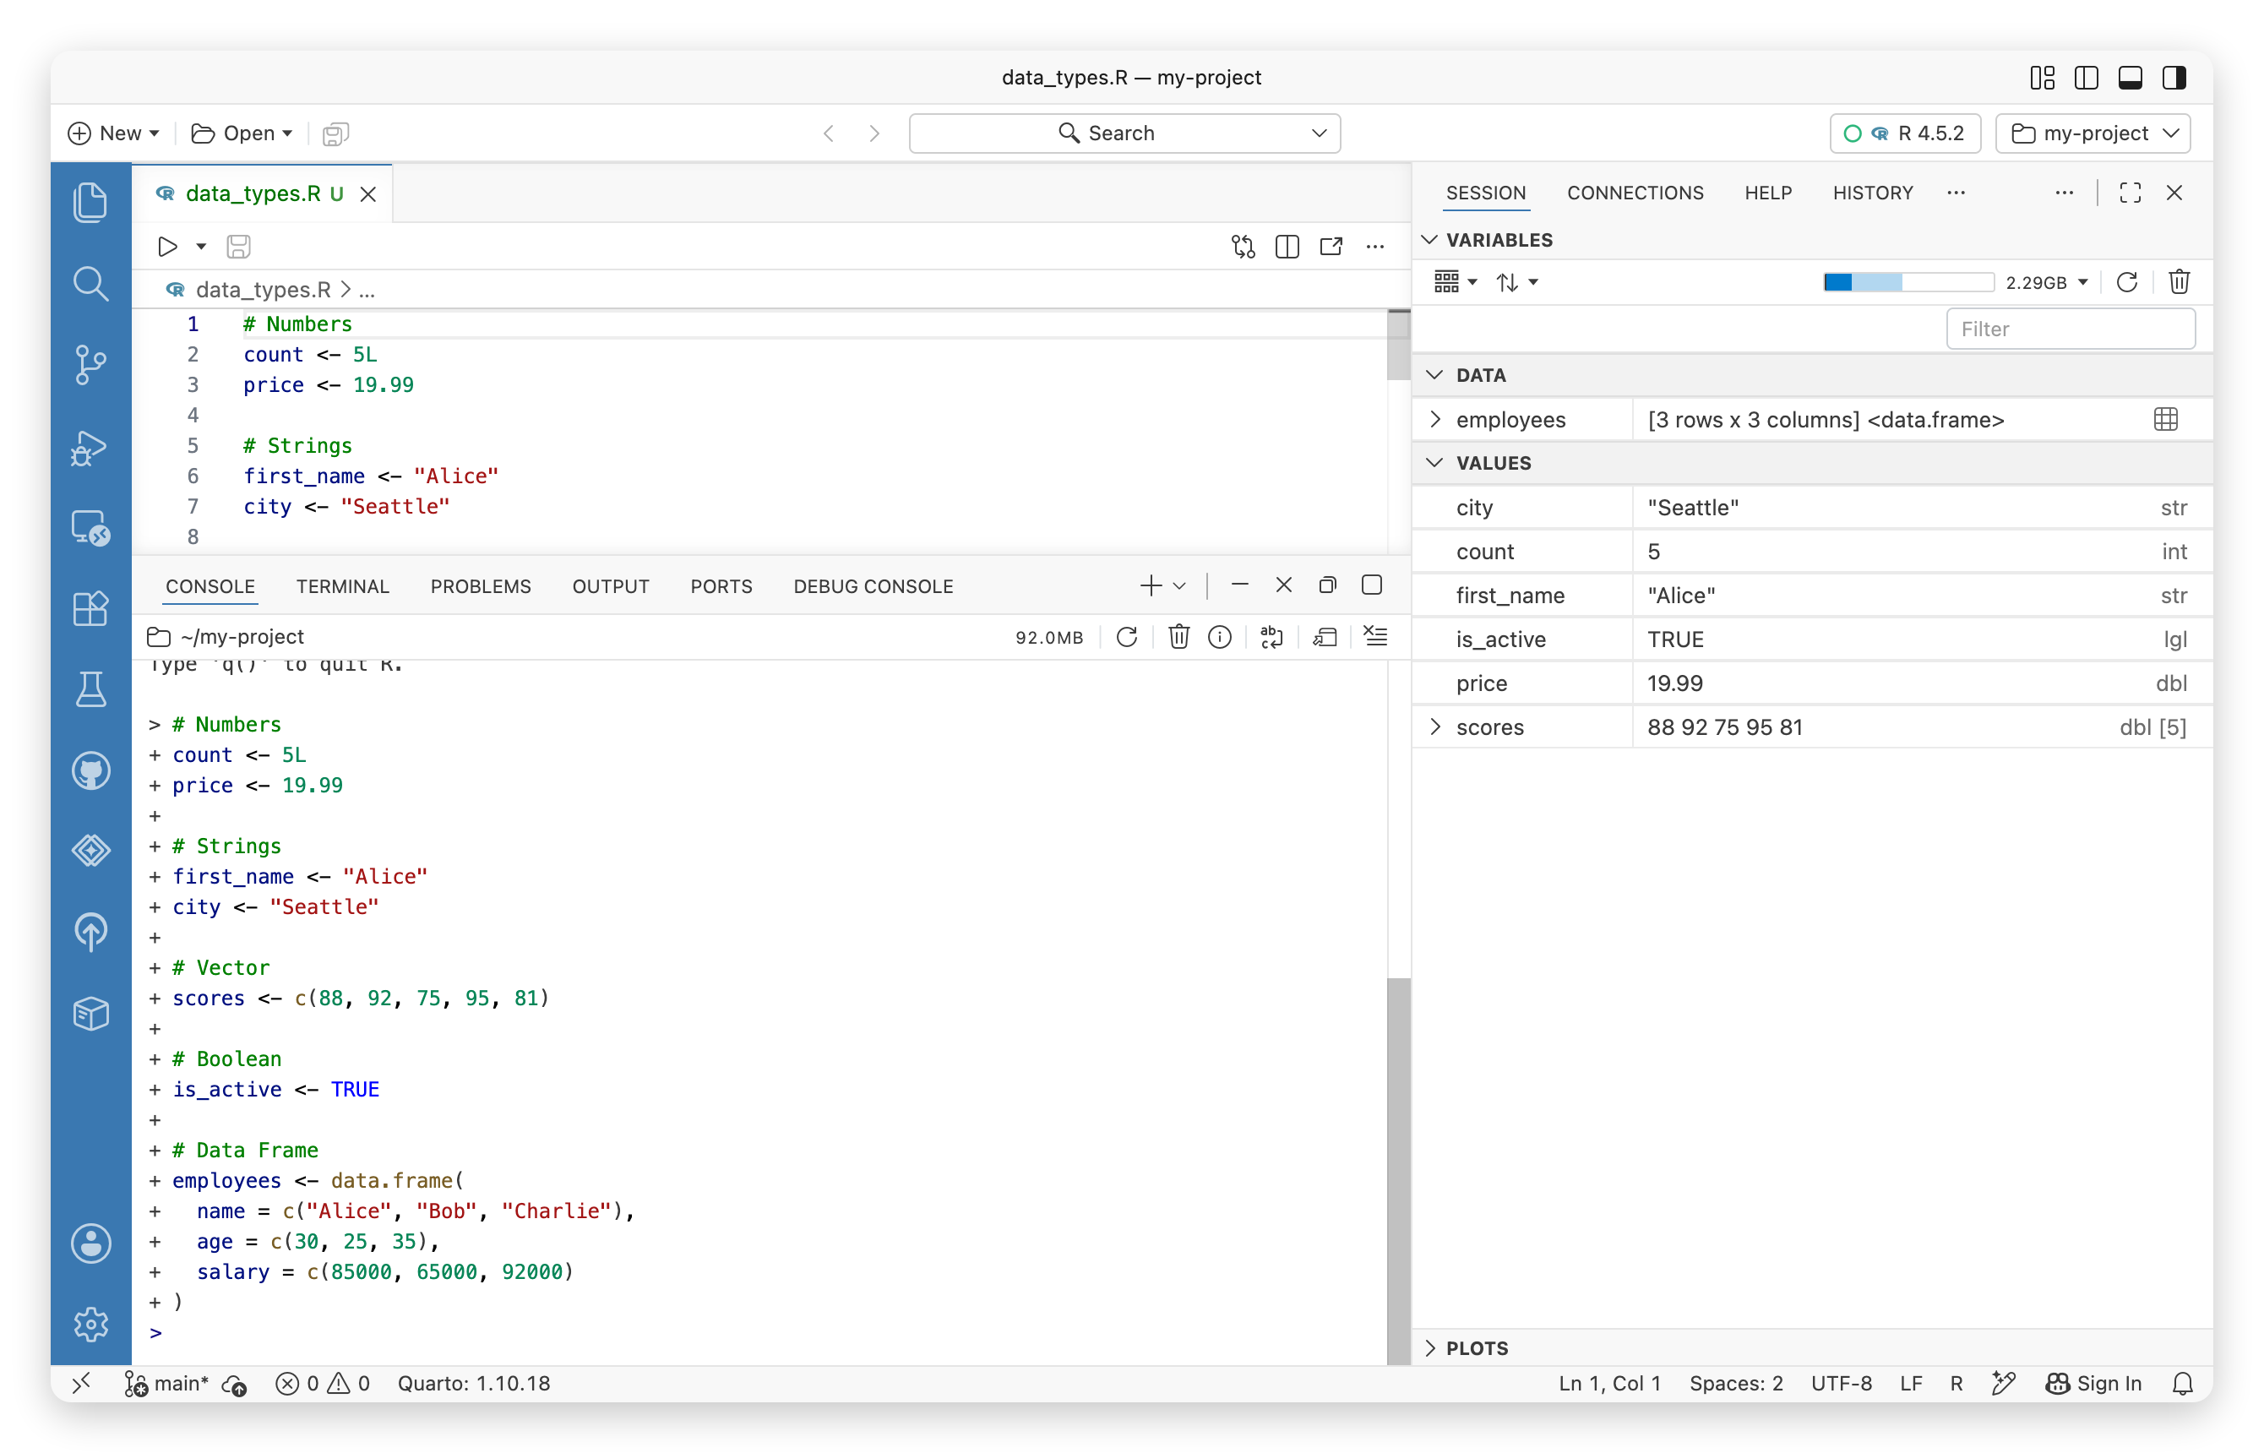Viewport: 2264px width, 1453px height.
Task: Open the my-project folder dropdown
Action: 2093,133
